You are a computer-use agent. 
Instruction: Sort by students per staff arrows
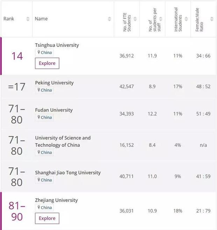tap(161, 19)
